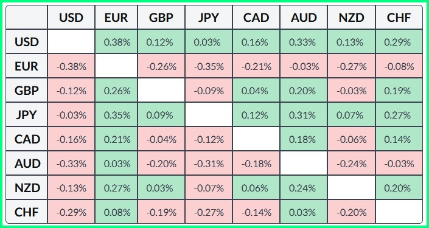Click the NZD versus CAD 0.06% cell
The width and height of the screenshot is (429, 228).
[256, 188]
